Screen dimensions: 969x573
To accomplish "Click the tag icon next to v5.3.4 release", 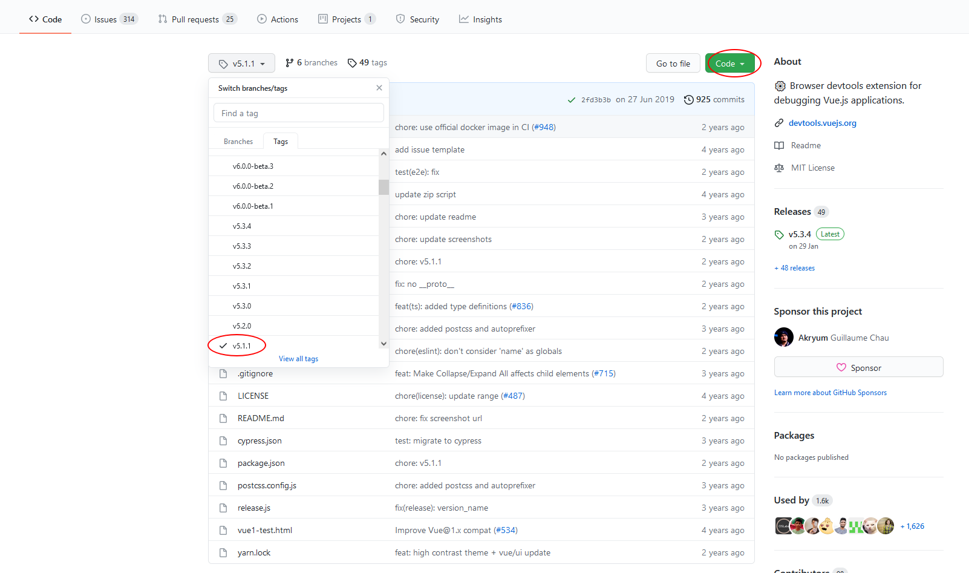I will click(x=779, y=234).
